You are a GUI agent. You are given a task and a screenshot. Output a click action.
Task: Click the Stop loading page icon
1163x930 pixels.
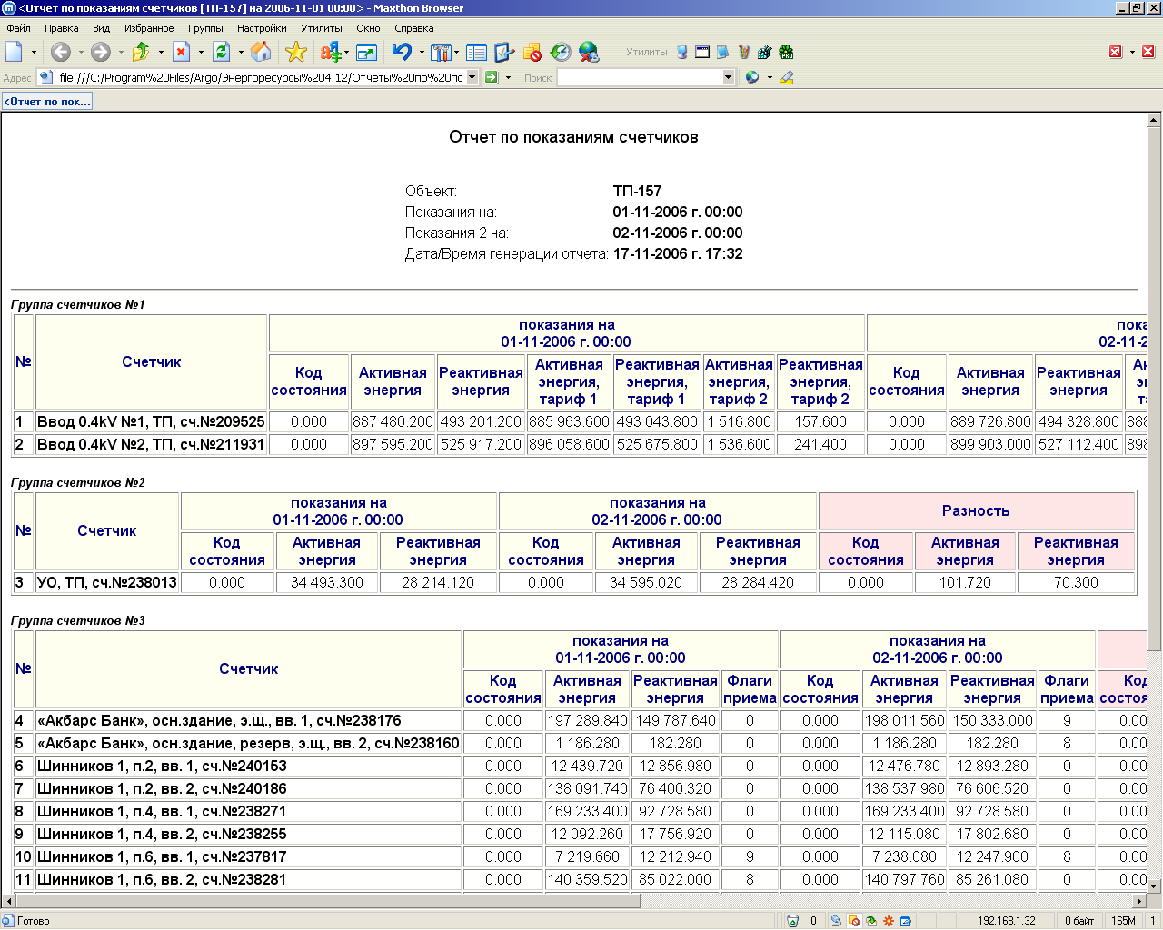pyautogui.click(x=181, y=53)
